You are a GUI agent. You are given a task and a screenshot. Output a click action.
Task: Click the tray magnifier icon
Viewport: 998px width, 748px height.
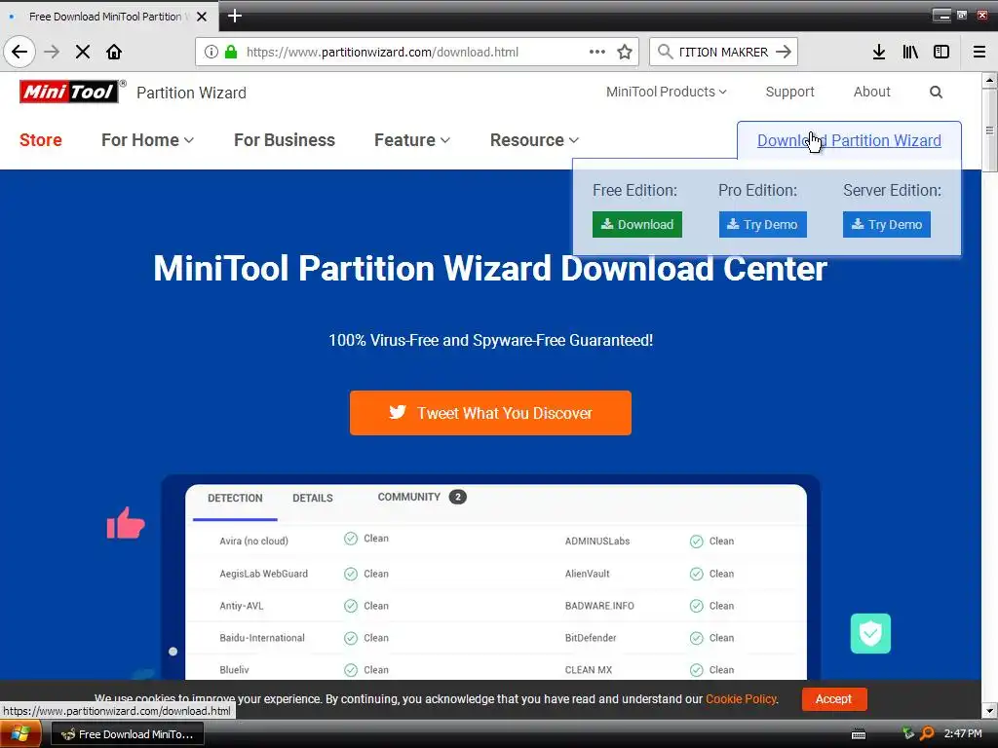tap(927, 734)
